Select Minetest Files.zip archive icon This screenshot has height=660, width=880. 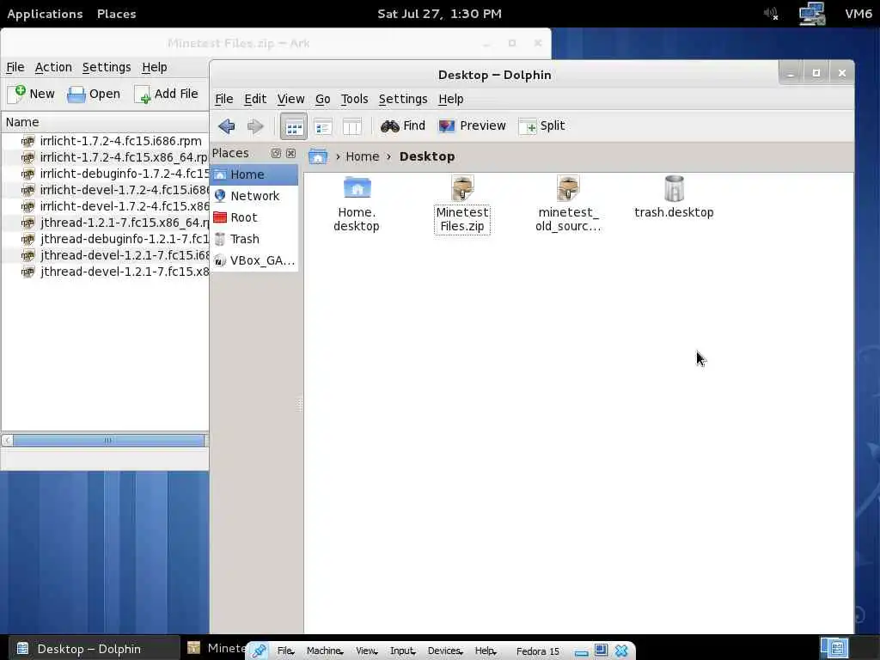click(x=462, y=204)
